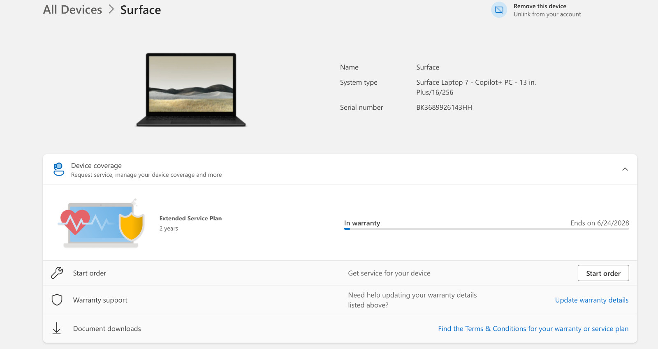This screenshot has width=658, height=349.
Task: Click the Document downloads row label
Action: click(107, 329)
